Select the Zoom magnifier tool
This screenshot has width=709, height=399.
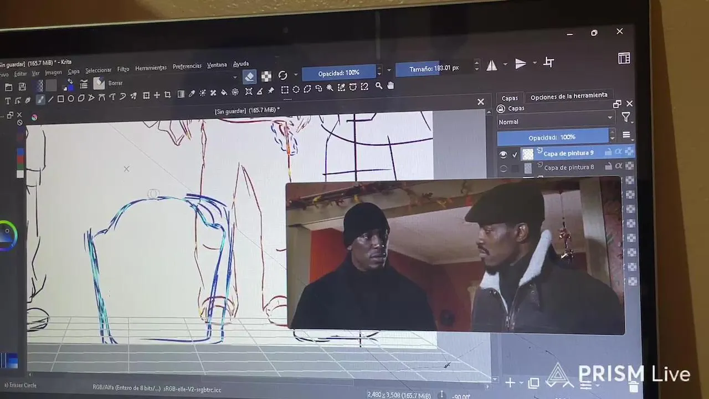click(x=379, y=86)
